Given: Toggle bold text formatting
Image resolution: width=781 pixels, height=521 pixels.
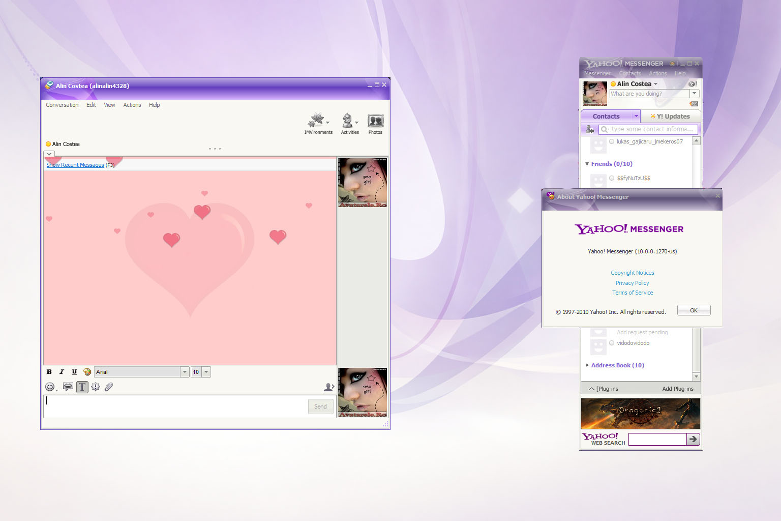Looking at the screenshot, I should point(49,372).
